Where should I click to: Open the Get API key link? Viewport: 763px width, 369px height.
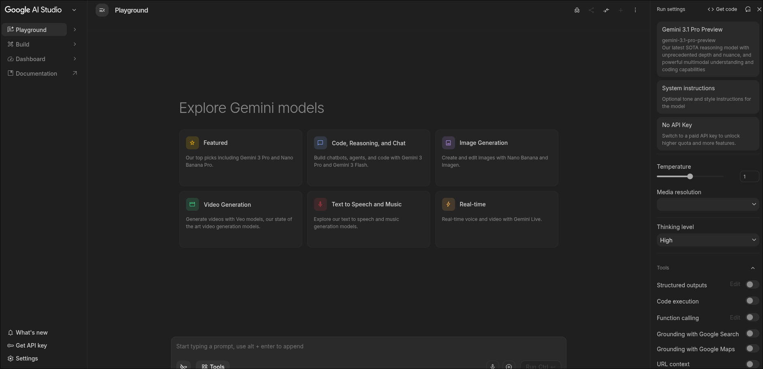click(x=31, y=346)
